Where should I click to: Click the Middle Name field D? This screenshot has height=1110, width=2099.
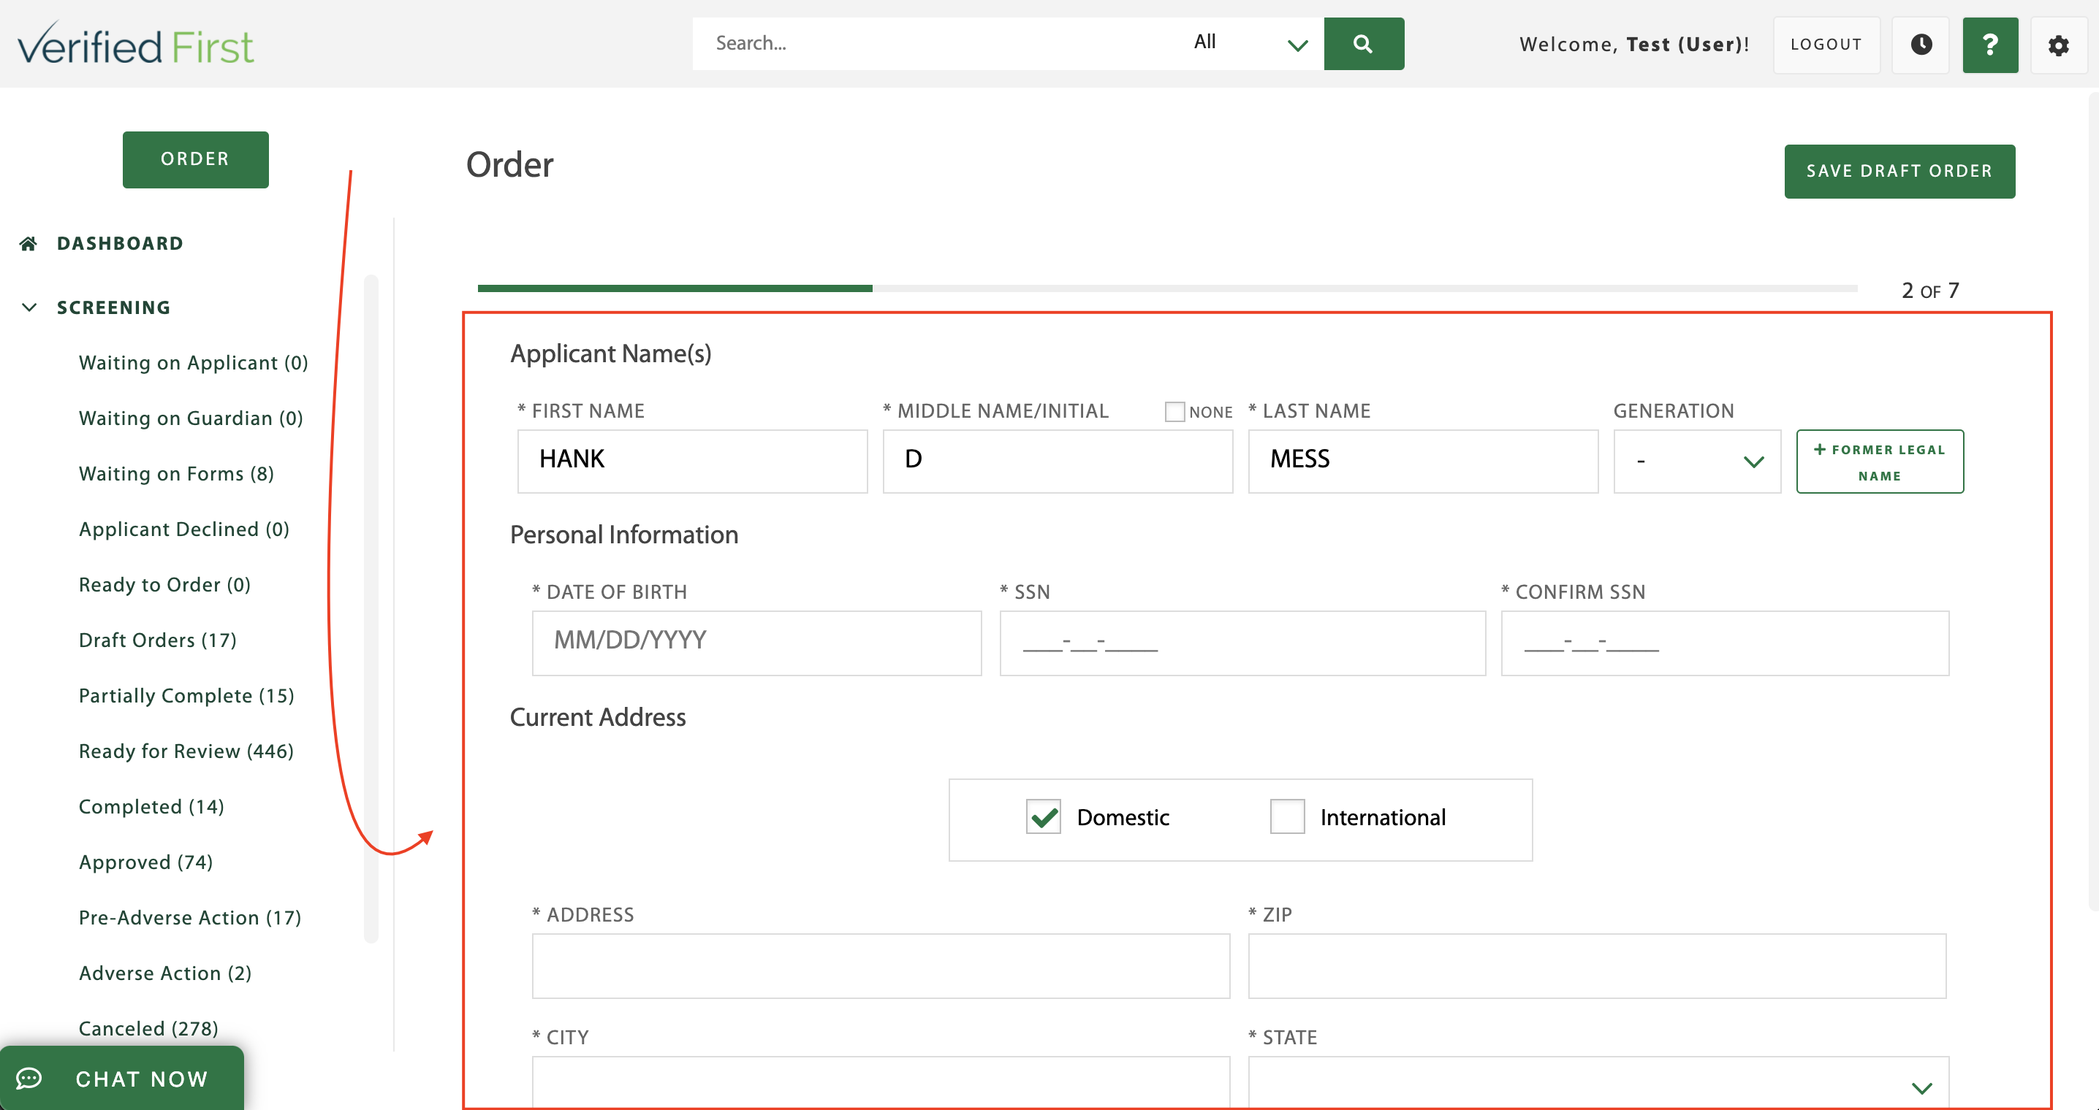point(1058,462)
